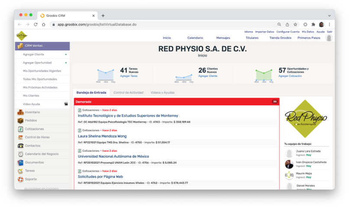Click the Red Physio logo in header

pos(22,35)
